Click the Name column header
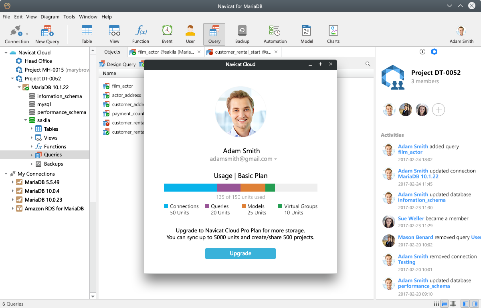Screen dimensions: 481x308 coord(109,74)
